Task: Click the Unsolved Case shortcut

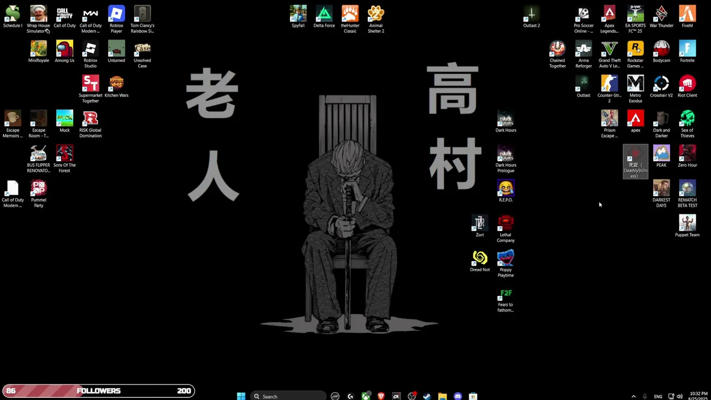Action: 142,54
